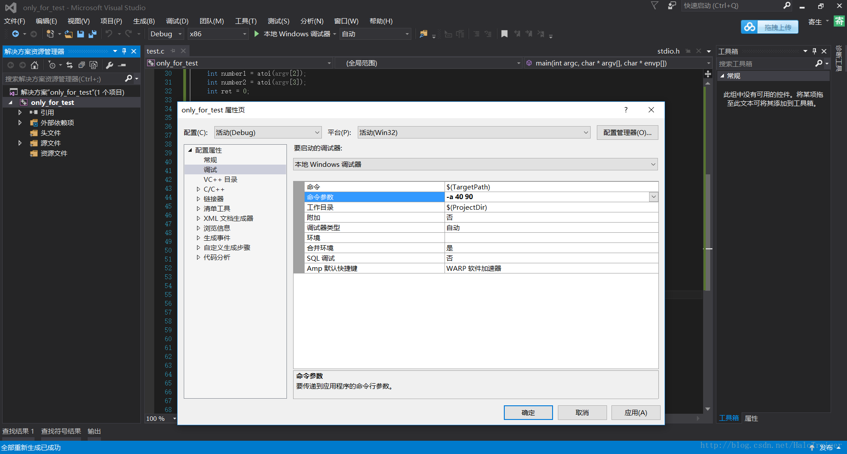Click the 拖拽上传 upload button

[x=778, y=27]
